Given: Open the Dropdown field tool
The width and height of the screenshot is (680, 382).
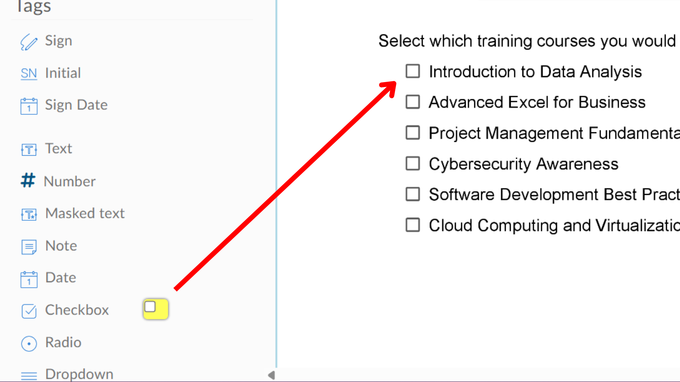Looking at the screenshot, I should [x=79, y=374].
